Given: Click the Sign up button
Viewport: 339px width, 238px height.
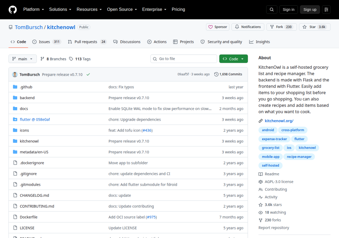Looking at the screenshot, I should (x=310, y=10).
